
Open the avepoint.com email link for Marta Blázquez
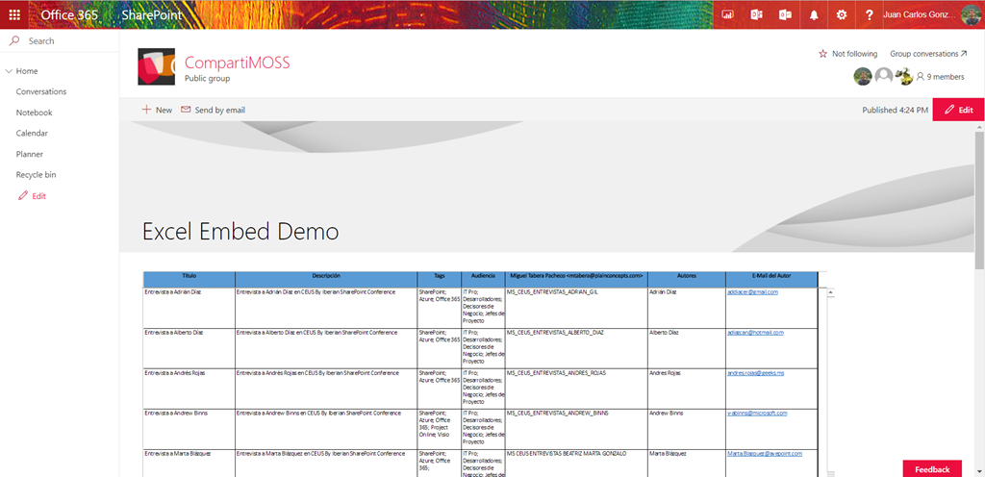tap(765, 453)
